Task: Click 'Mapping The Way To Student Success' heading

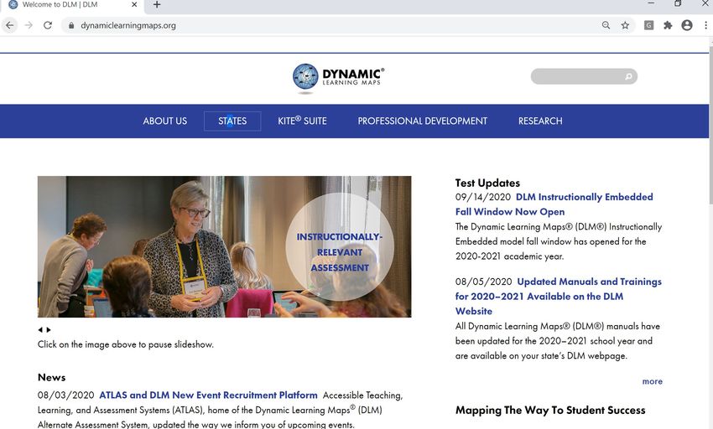Action: click(x=550, y=410)
